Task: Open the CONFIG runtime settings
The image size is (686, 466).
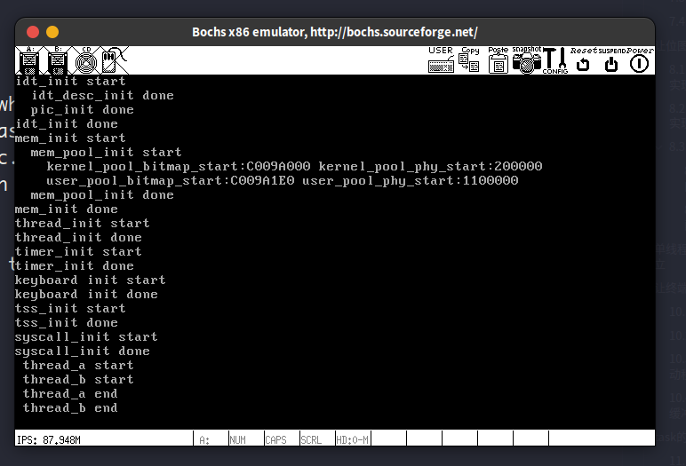Action: (555, 60)
